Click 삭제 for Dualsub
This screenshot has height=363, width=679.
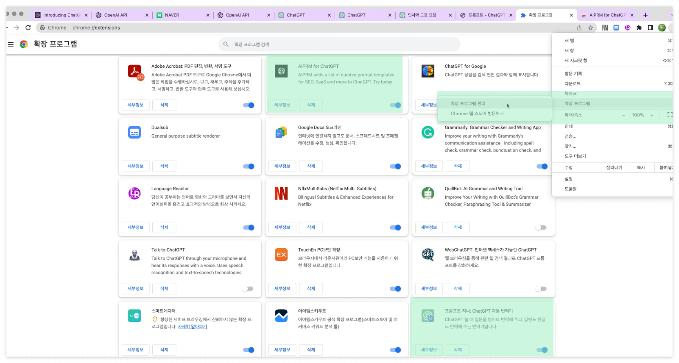164,166
